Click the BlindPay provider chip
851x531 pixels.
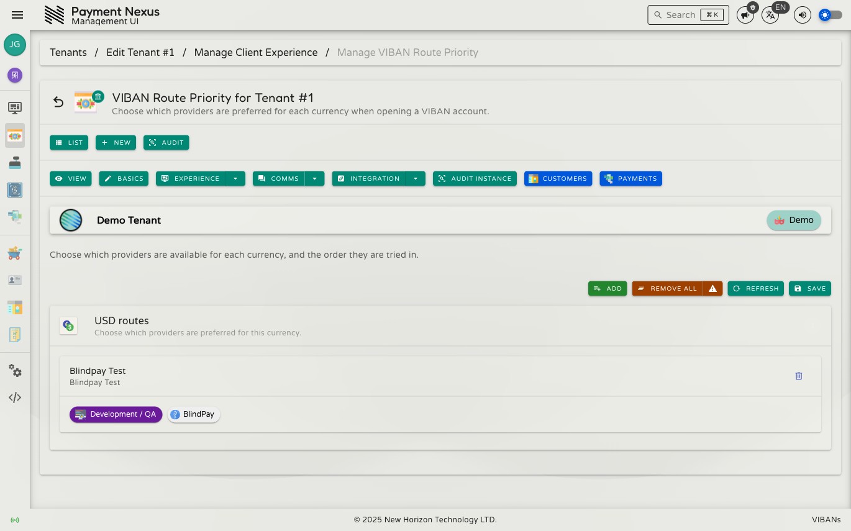[x=194, y=414]
